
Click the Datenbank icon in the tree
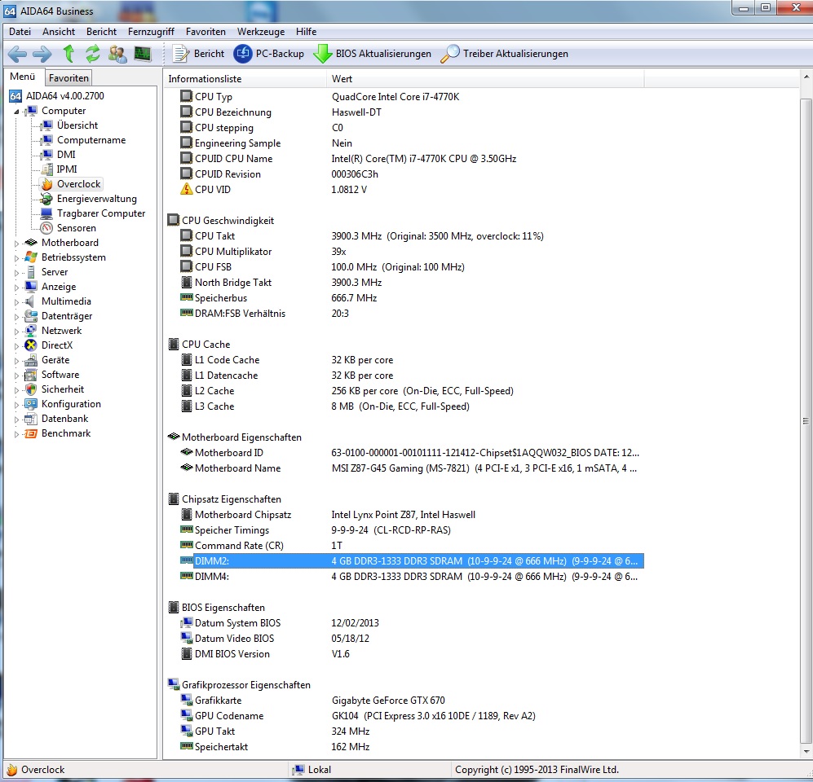(x=31, y=419)
